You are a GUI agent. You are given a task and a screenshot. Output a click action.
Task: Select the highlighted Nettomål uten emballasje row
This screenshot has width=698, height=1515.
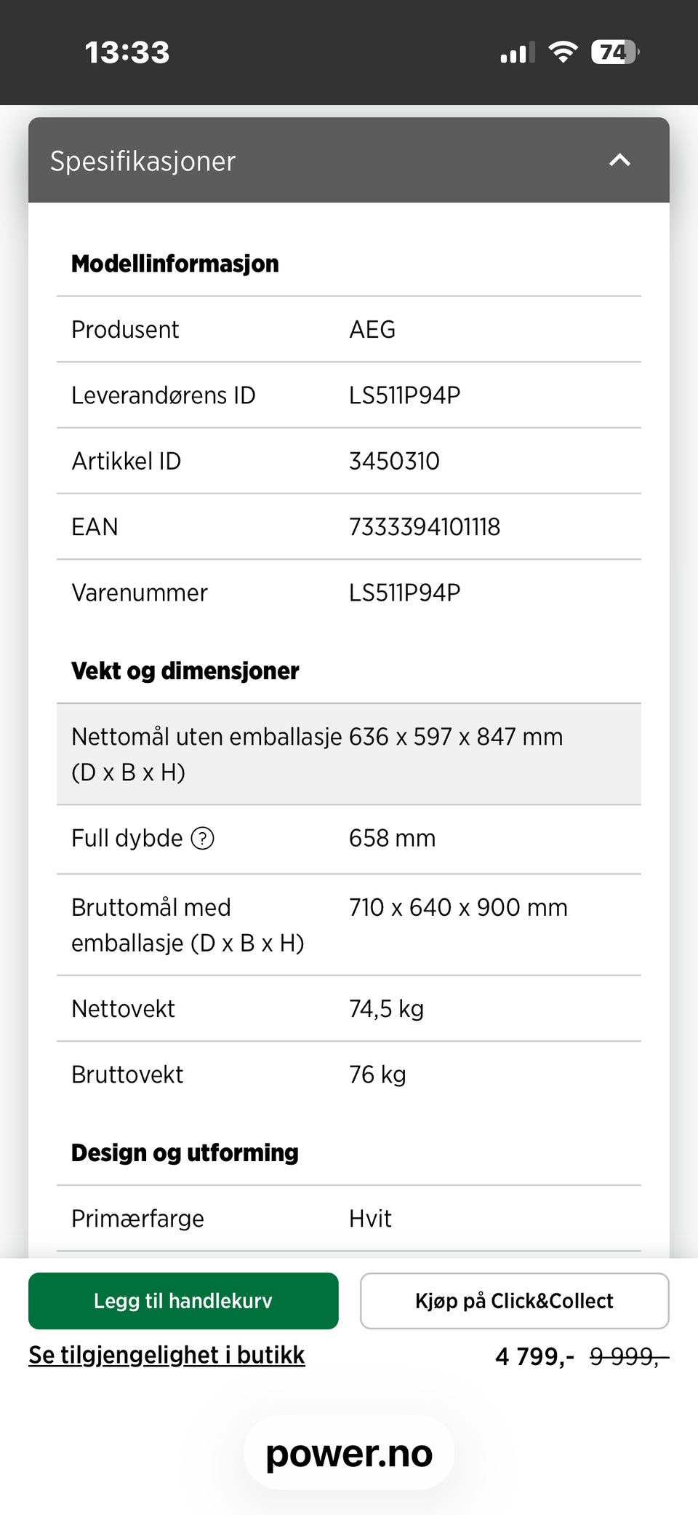(x=349, y=754)
